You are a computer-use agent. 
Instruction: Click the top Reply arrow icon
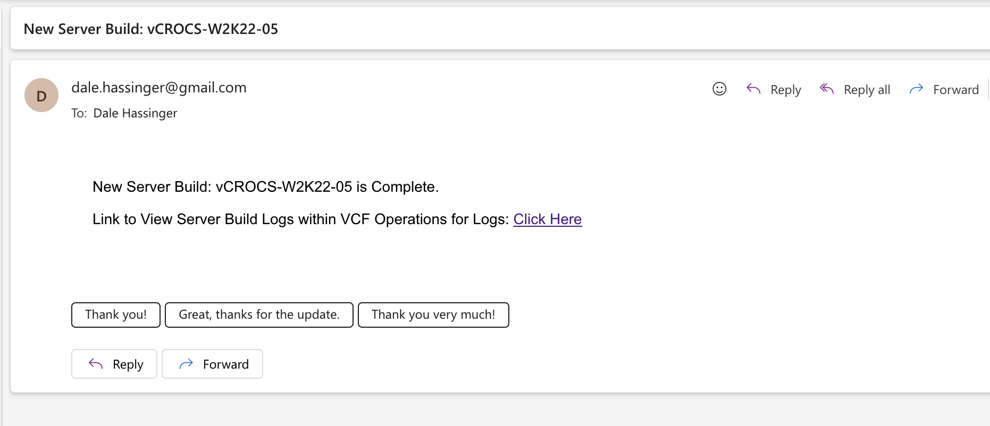(753, 89)
